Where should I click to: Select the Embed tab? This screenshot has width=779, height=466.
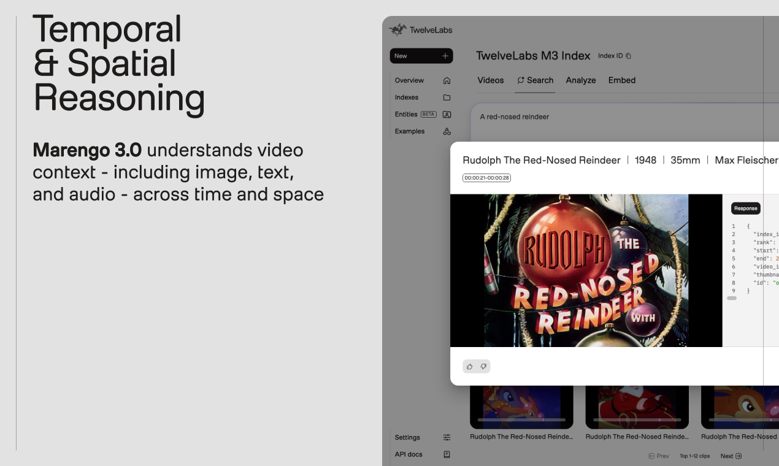[622, 80]
